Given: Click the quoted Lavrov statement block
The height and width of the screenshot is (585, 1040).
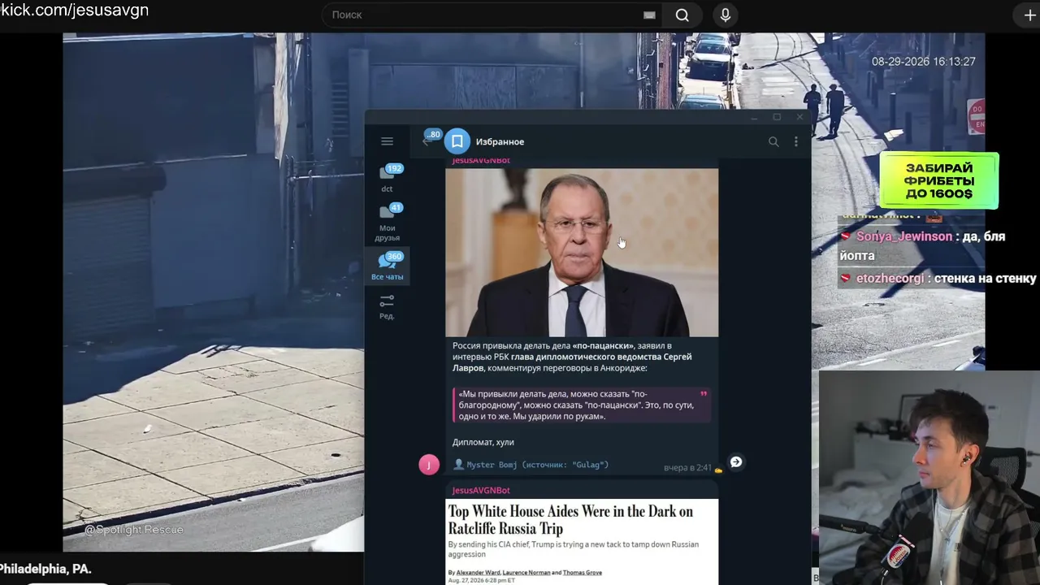Looking at the screenshot, I should 582,405.
